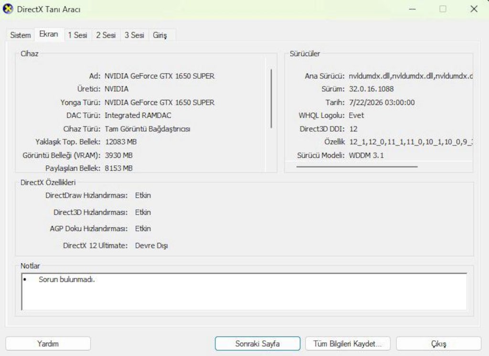Click the Sürücüler panel horizontal scrollbar
Image resolution: width=489 pixels, height=356 pixels.
pos(357,167)
